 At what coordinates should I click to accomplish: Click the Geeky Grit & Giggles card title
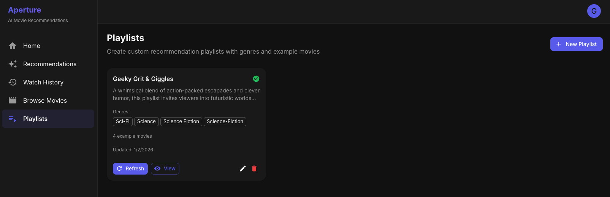pos(143,79)
